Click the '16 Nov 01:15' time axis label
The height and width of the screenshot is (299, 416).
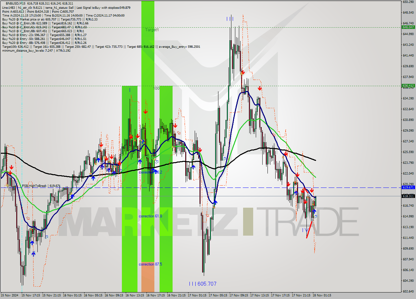tap(72, 295)
